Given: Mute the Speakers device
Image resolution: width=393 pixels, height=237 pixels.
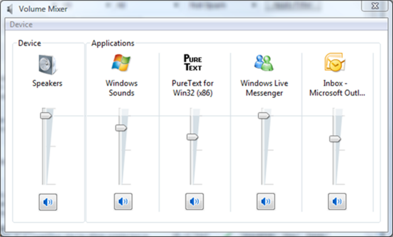Looking at the screenshot, I should pos(48,202).
